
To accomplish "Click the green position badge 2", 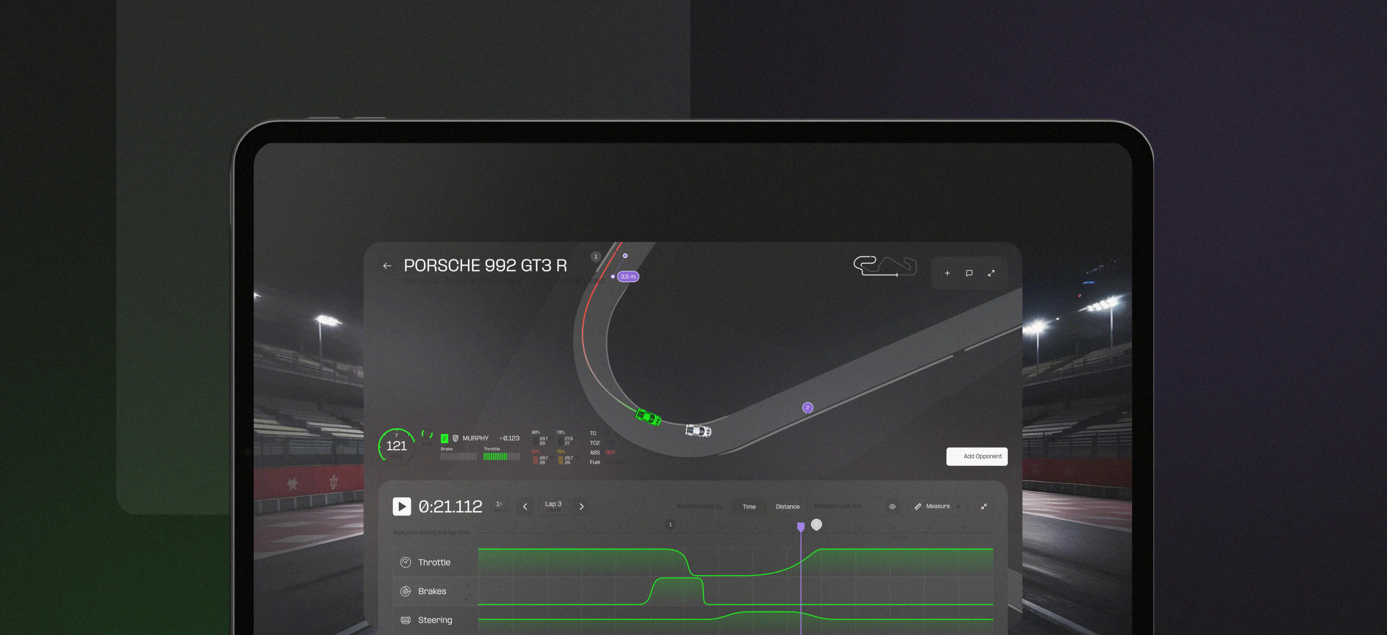I will click(444, 439).
